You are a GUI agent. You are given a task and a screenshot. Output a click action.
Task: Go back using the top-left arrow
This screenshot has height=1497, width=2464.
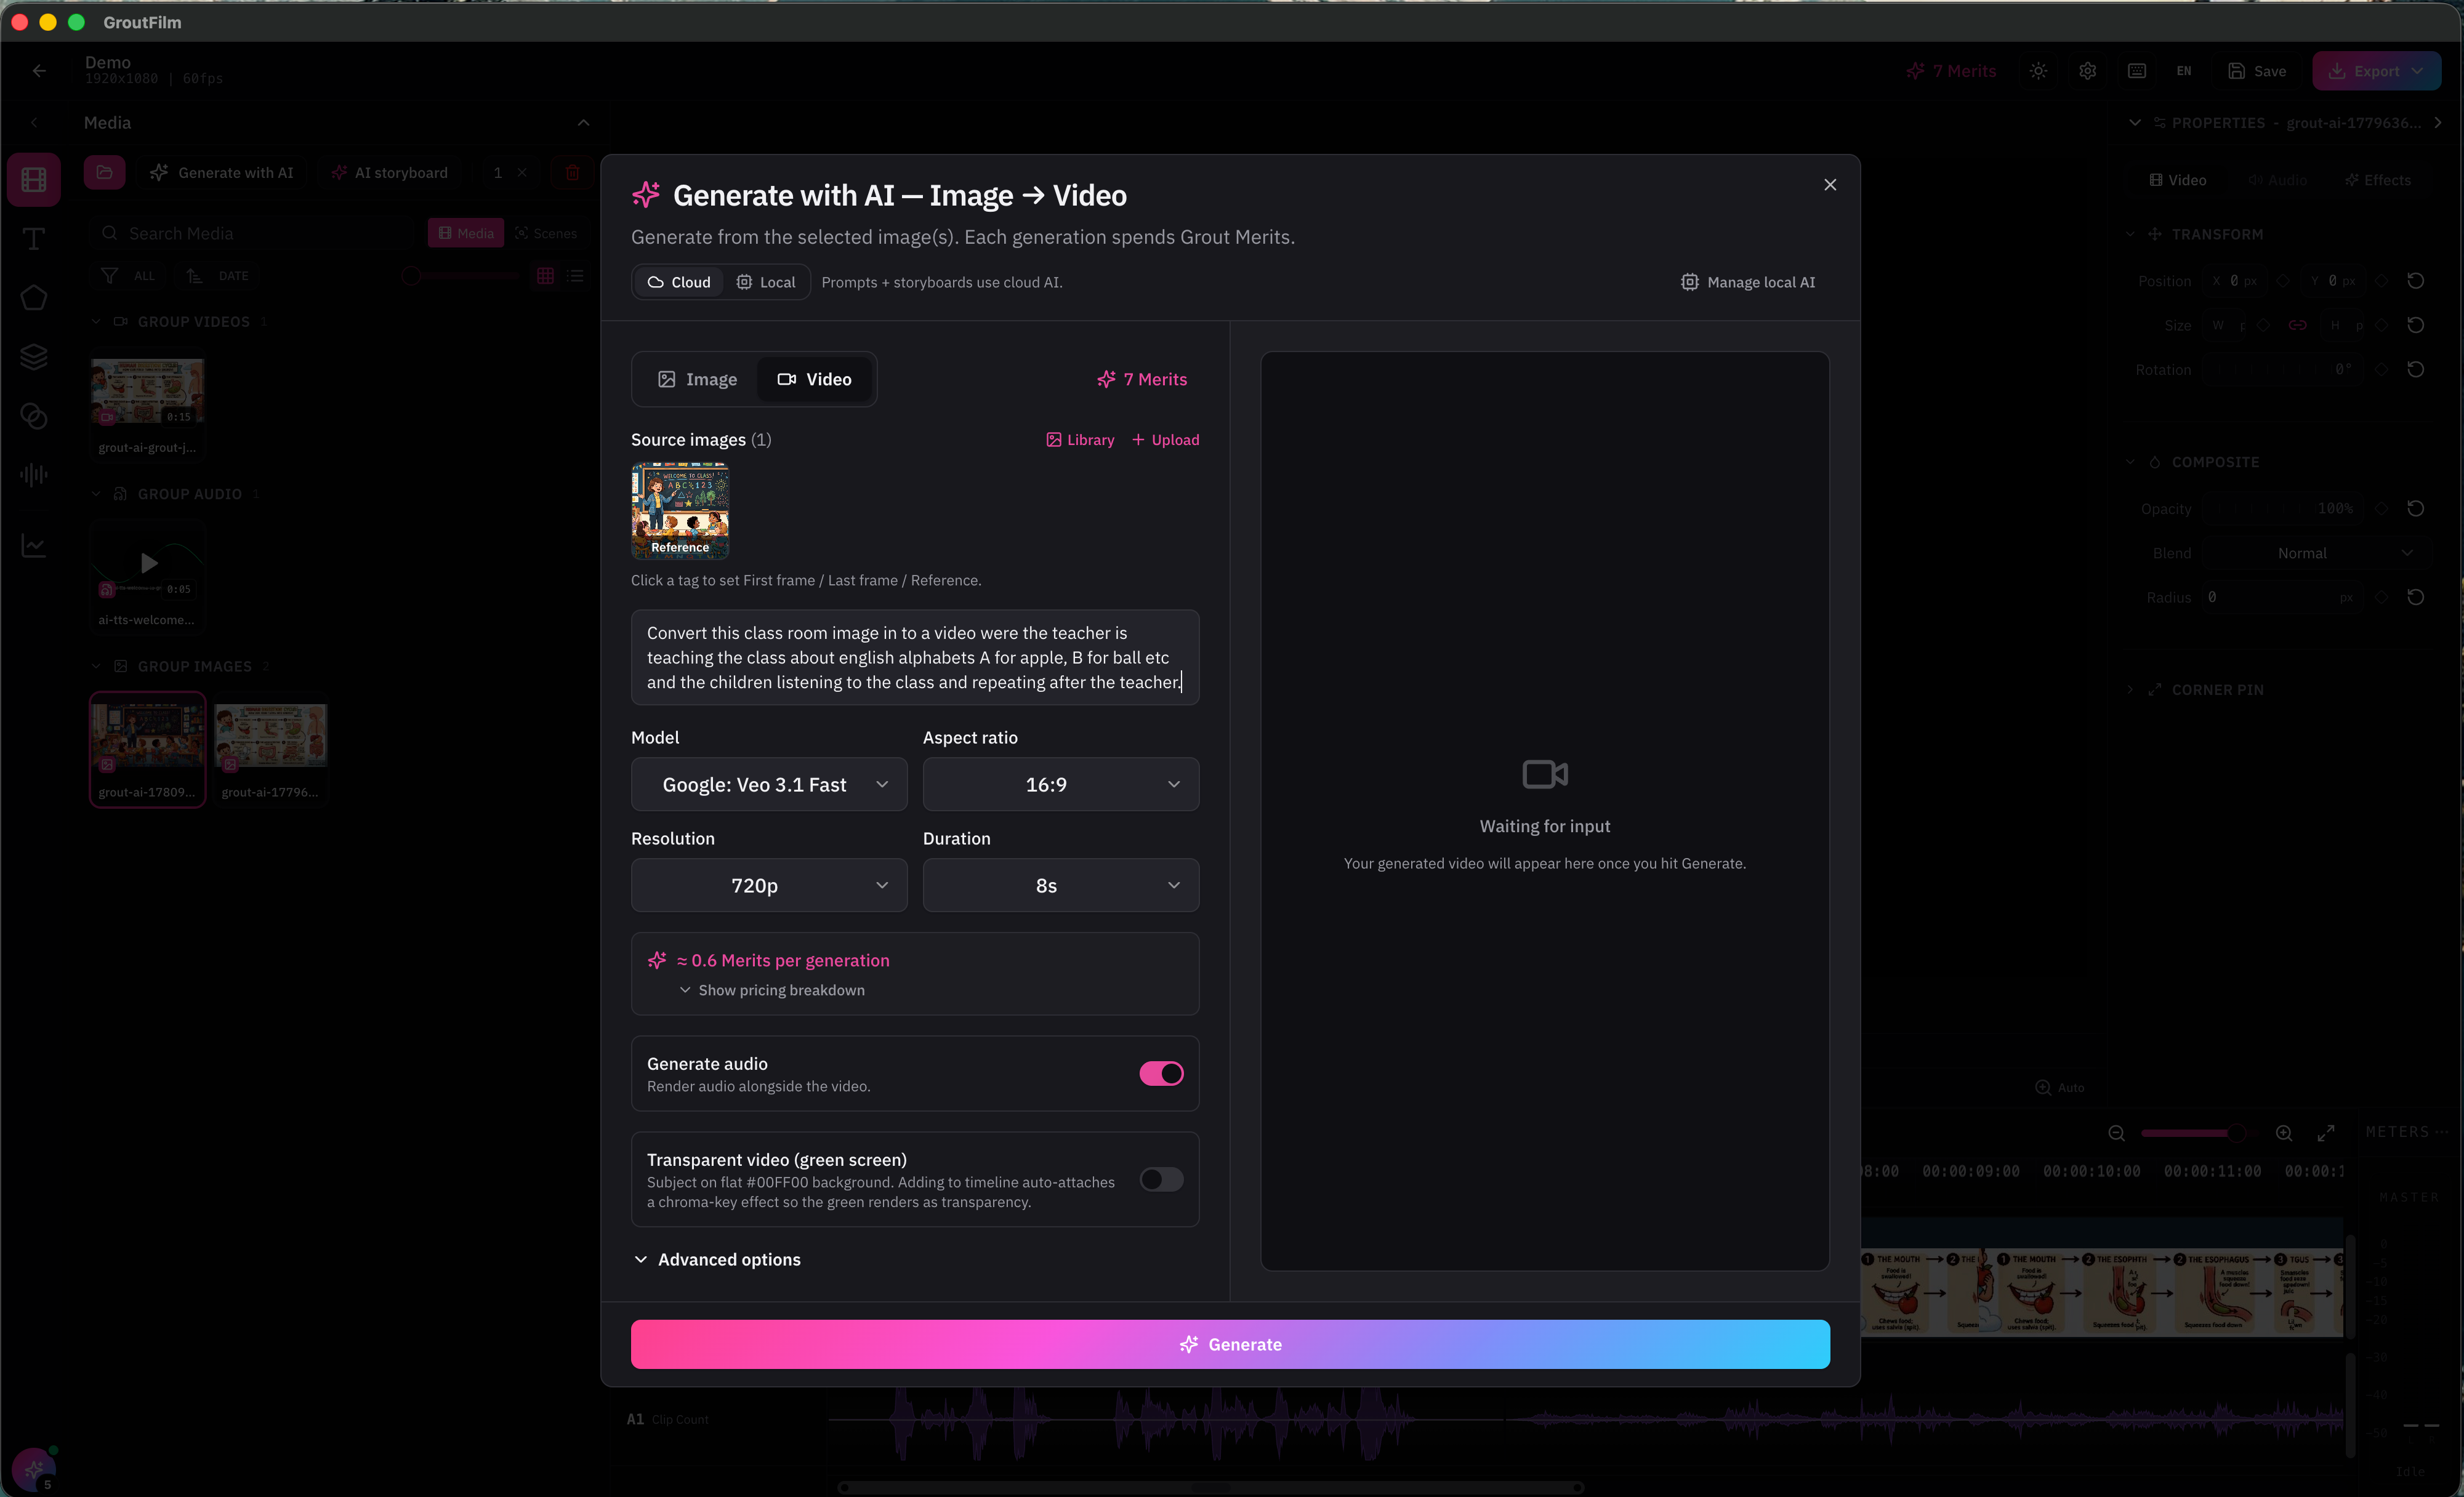click(x=39, y=70)
